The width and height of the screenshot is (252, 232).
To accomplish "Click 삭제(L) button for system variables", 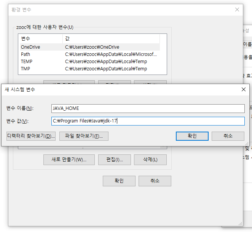I will point(150,160).
